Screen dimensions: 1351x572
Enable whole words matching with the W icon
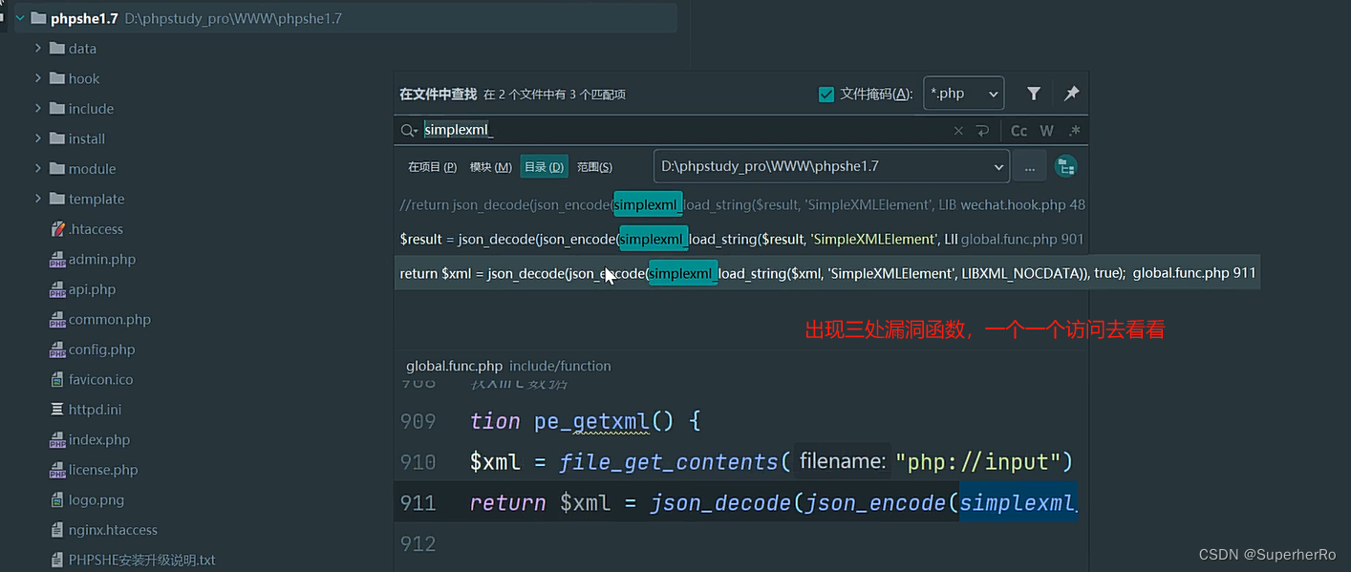click(x=1046, y=130)
